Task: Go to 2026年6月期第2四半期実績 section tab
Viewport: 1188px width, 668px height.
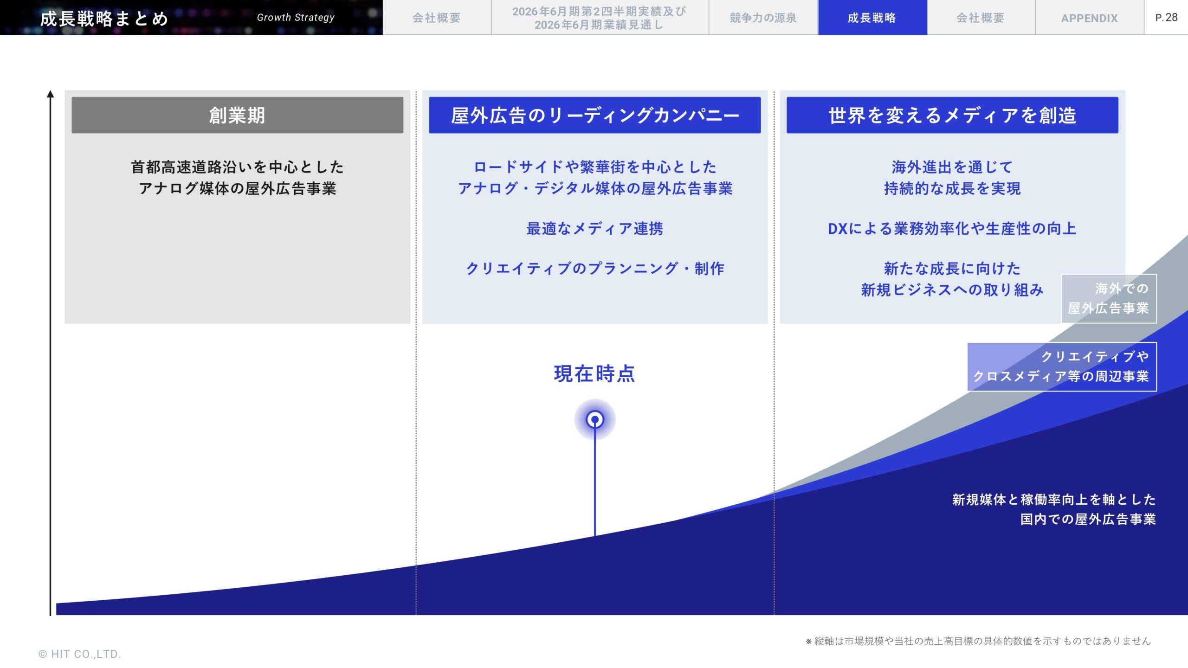Action: click(599, 19)
